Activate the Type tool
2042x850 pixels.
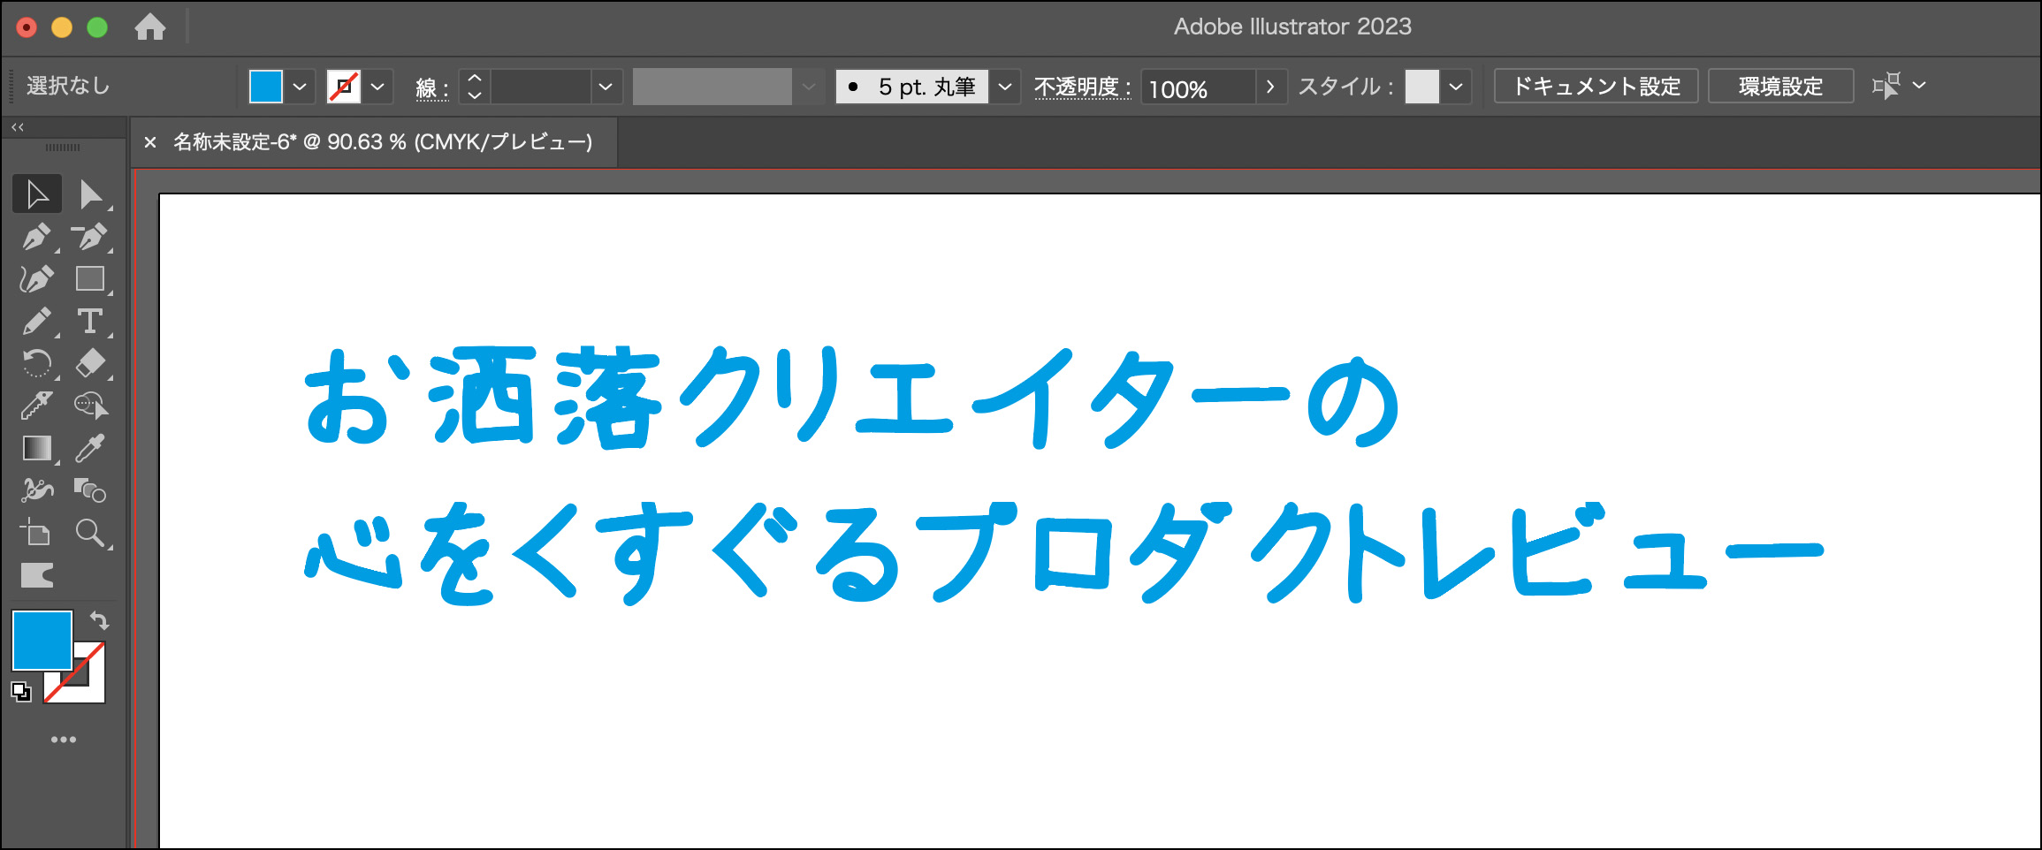(90, 322)
